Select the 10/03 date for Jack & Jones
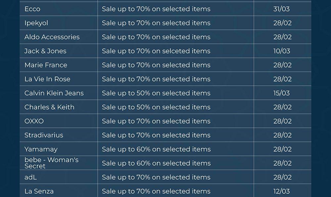Viewport: 331px width, 197px height. click(282, 51)
